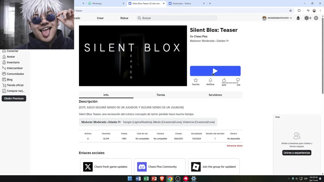Open Tienda oficial in the sidebar
This screenshot has height=182, width=324.
[x=15, y=85]
